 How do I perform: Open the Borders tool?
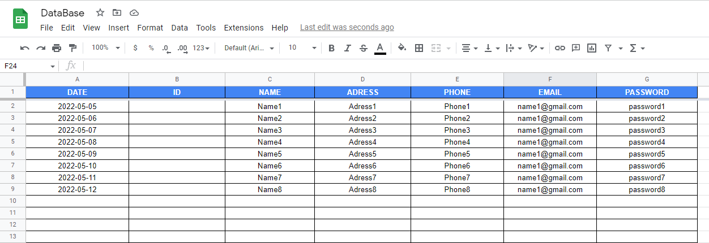point(419,48)
